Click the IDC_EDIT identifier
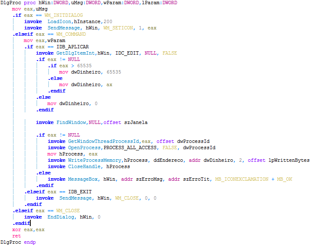This screenshot has height=245, width=316. tap(127, 53)
